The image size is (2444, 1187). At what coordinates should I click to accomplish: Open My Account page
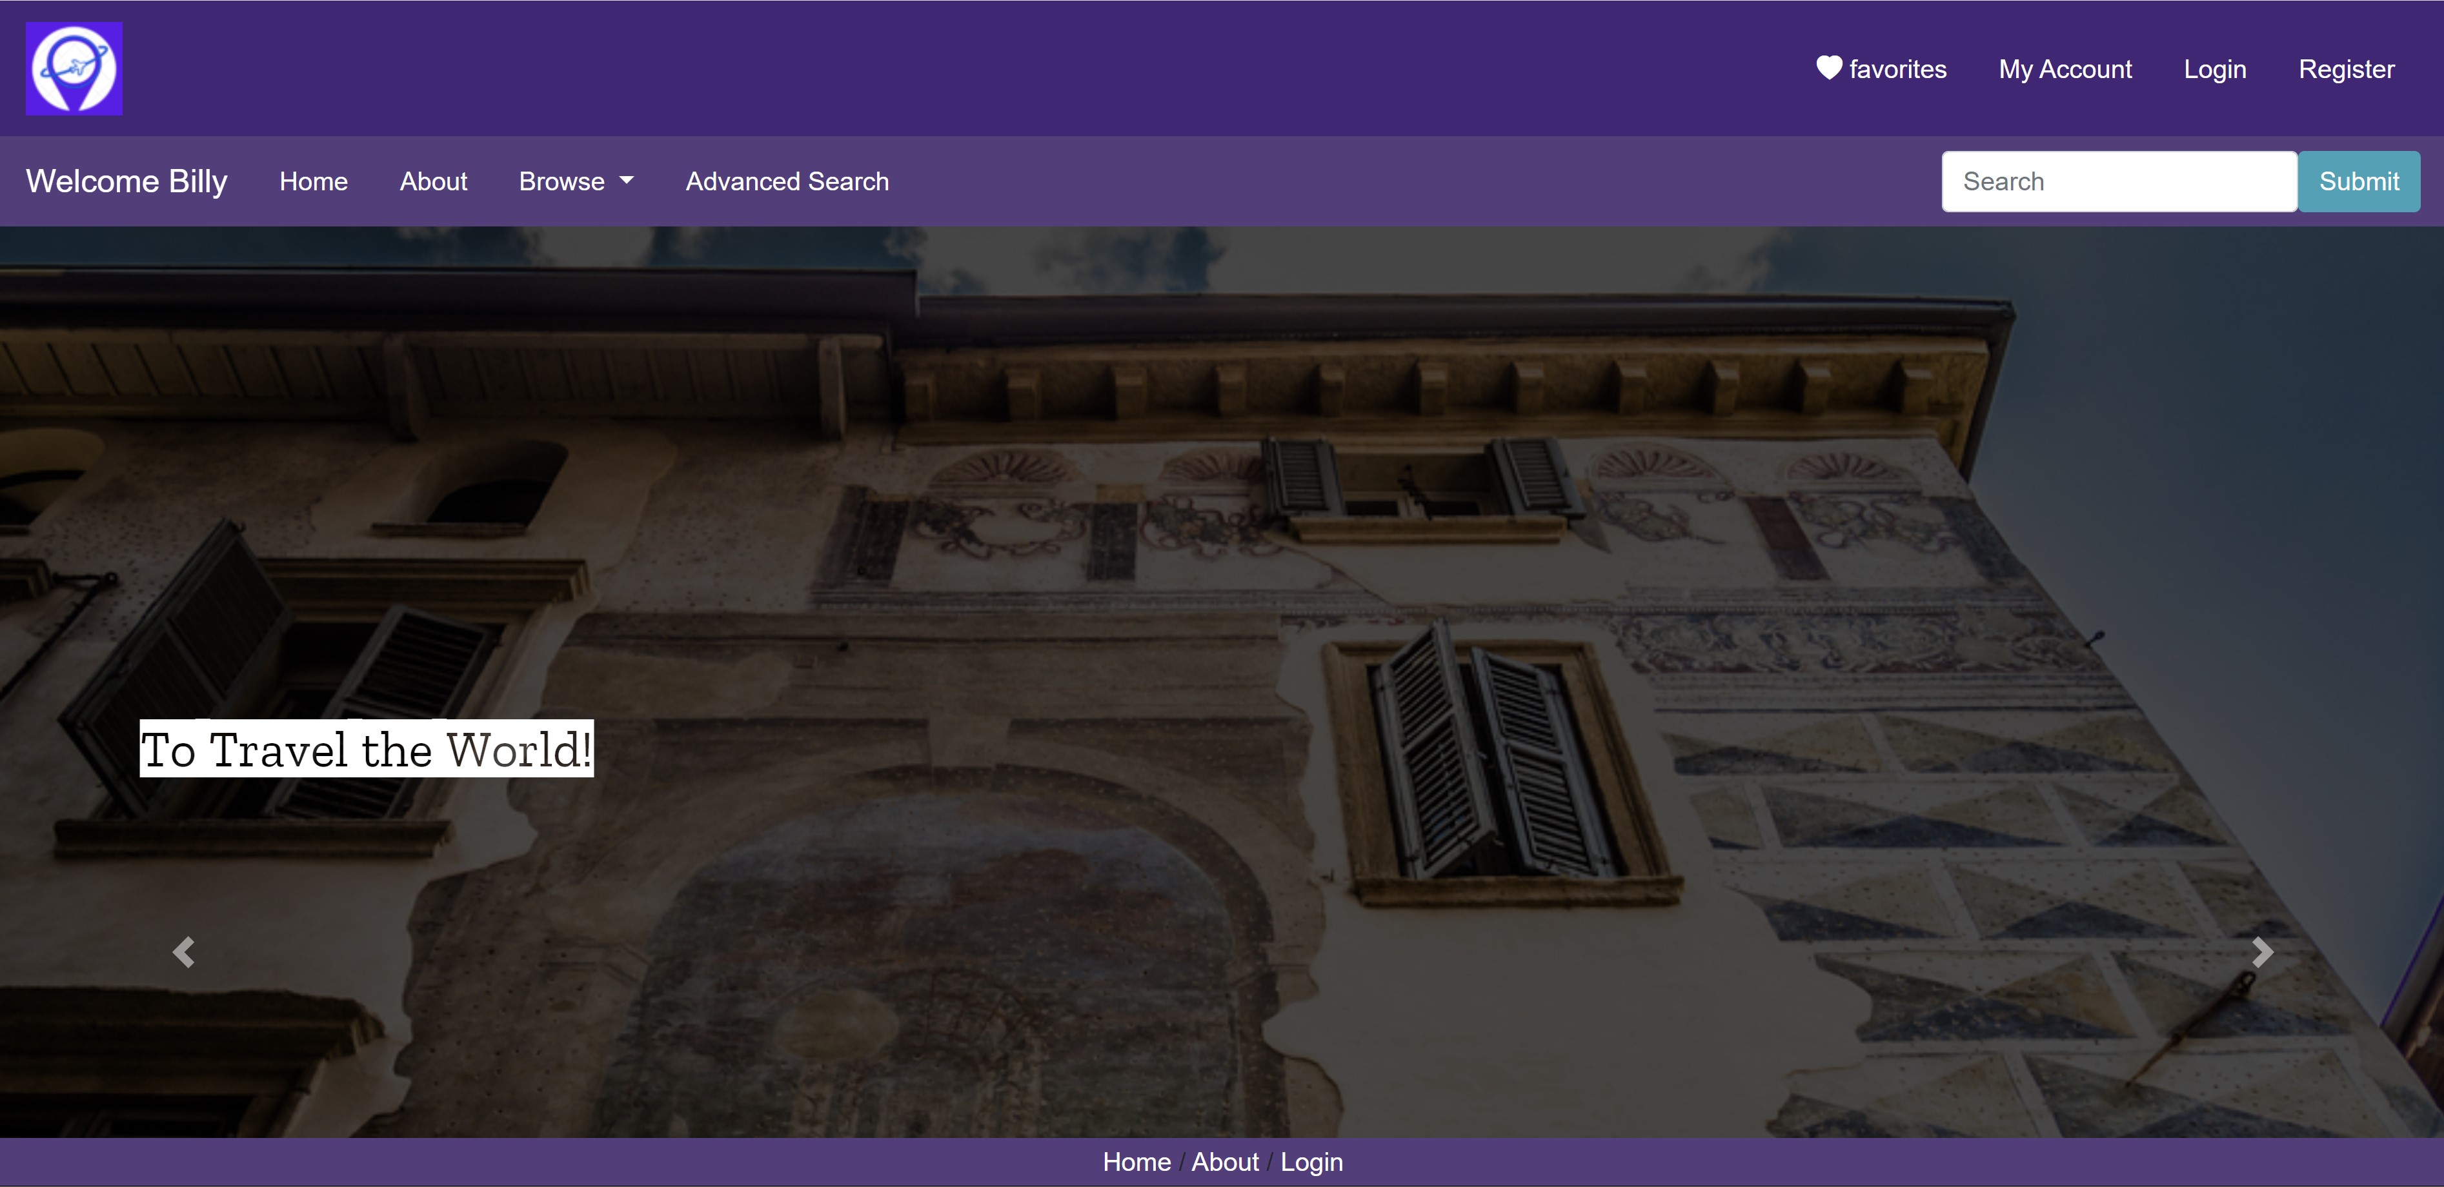[2065, 68]
